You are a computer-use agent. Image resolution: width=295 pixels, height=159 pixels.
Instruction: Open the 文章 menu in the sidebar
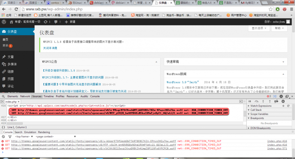10,57
